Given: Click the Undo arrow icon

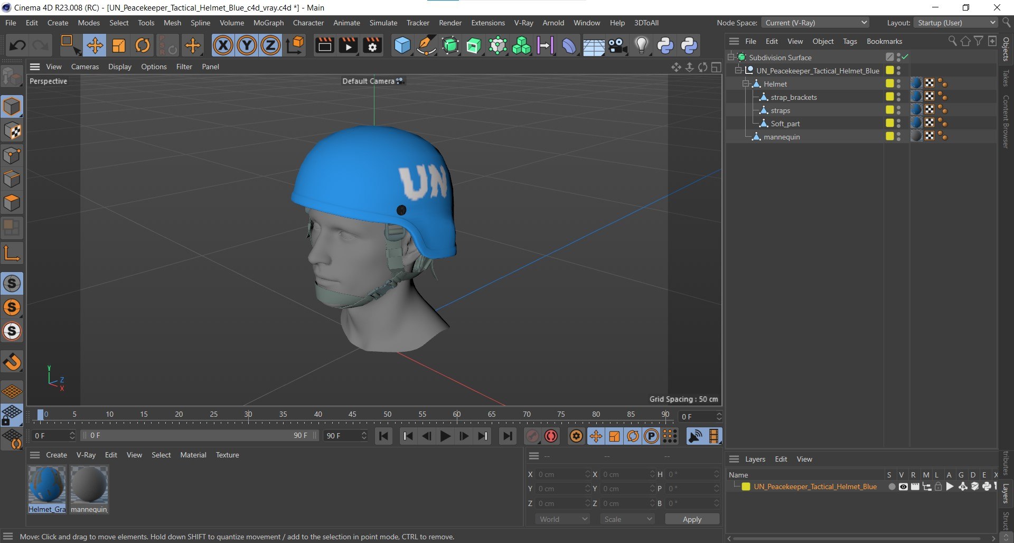Looking at the screenshot, I should [17, 45].
